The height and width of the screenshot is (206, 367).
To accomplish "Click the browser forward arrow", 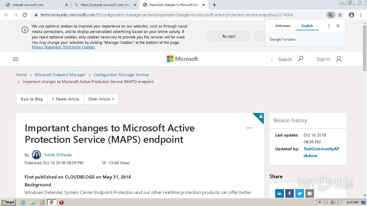I will pos(15,15).
